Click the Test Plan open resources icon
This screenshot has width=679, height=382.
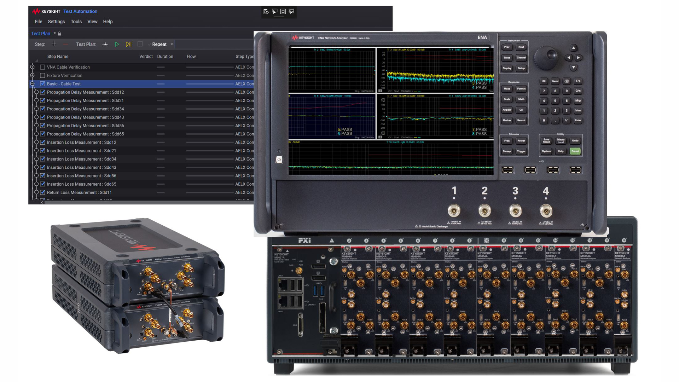(x=105, y=44)
